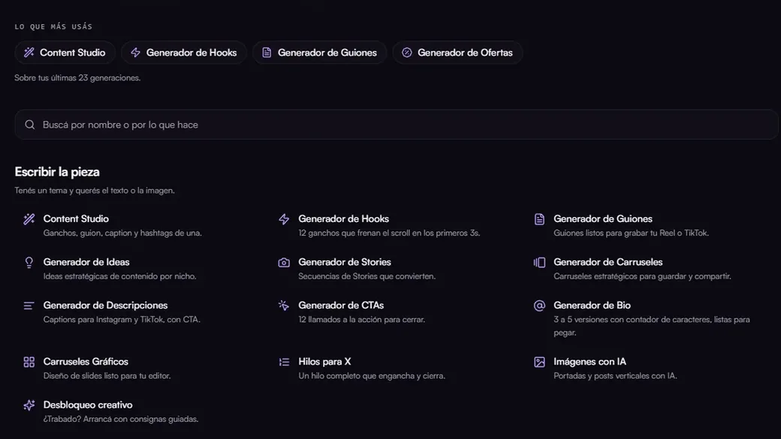Click the magnifier icon in the search bar
Image resolution: width=781 pixels, height=439 pixels.
pos(30,125)
